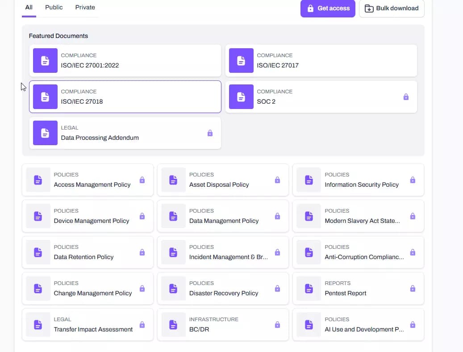Open the Modern Slavery Act Statement card

[x=358, y=216]
